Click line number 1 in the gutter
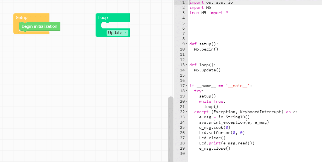 tap(184, 2)
